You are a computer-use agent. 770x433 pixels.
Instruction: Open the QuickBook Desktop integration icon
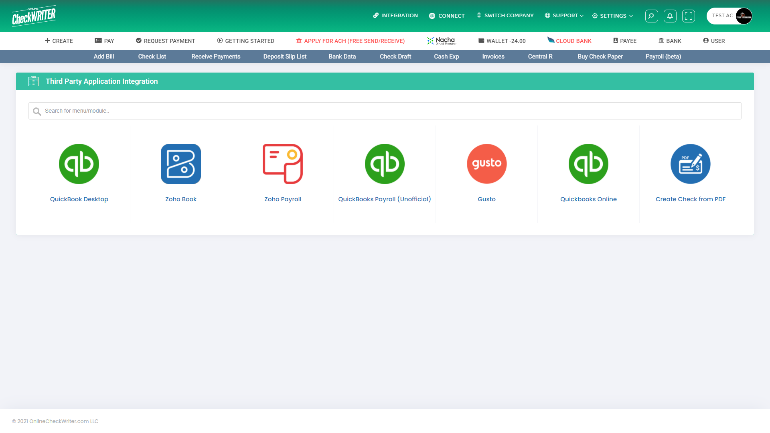(79, 164)
